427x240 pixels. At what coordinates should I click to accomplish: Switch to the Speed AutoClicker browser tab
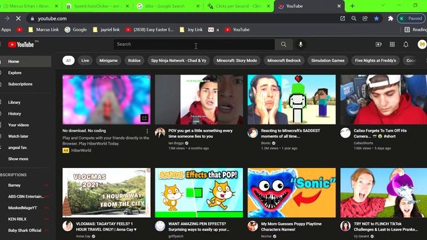(x=97, y=6)
